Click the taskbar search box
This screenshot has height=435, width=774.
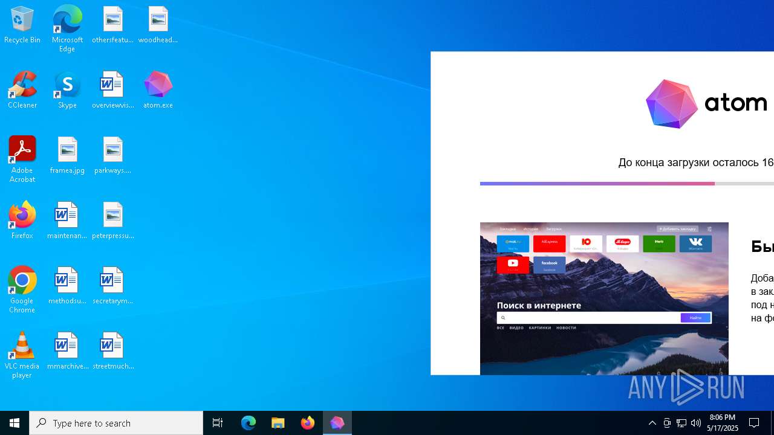[x=116, y=423]
